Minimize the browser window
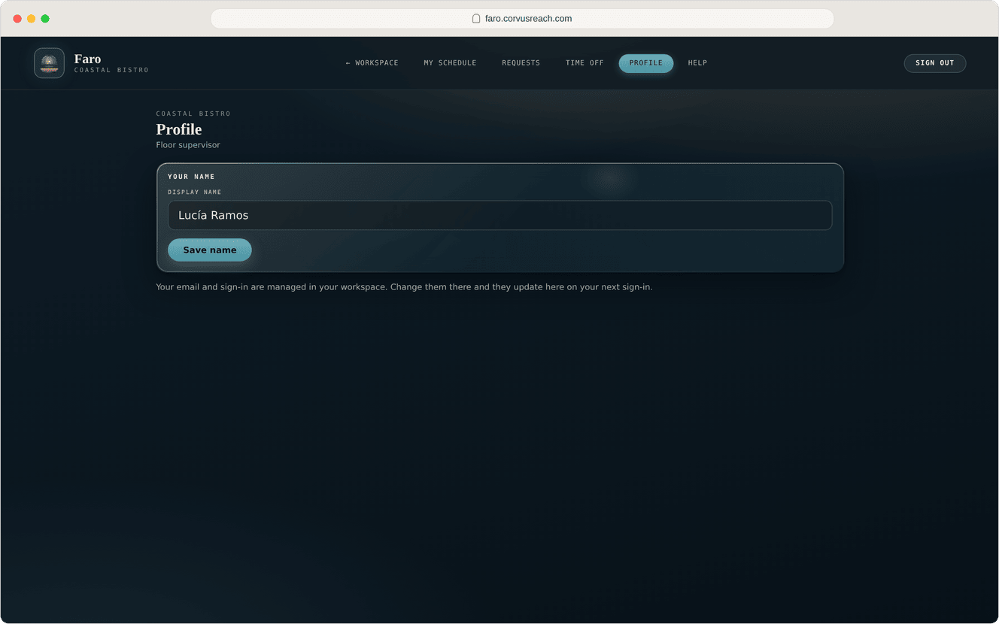 click(31, 19)
